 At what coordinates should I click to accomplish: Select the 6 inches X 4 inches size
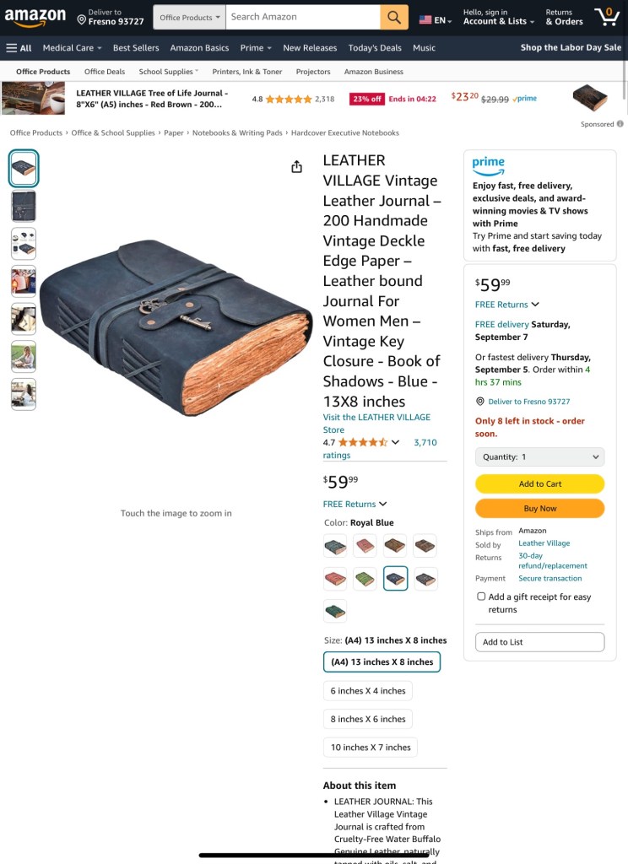368,690
